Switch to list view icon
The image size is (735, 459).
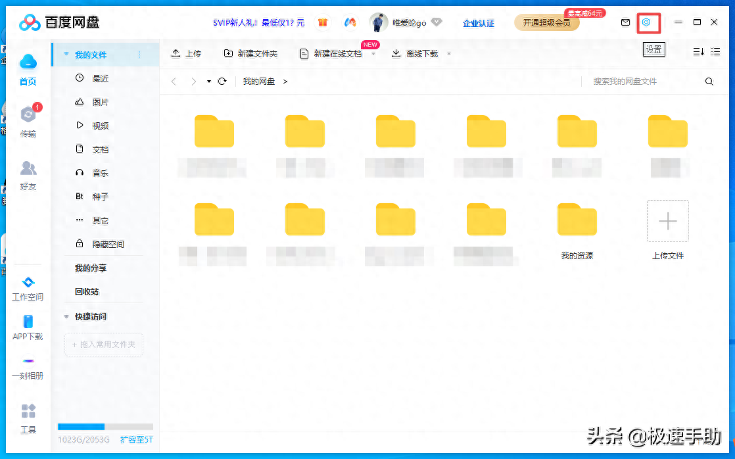coord(715,51)
